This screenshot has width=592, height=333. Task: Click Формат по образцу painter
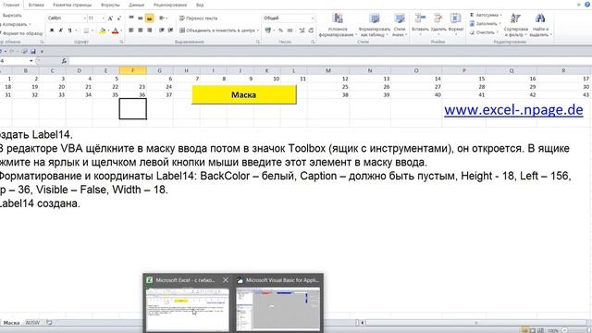tap(21, 33)
